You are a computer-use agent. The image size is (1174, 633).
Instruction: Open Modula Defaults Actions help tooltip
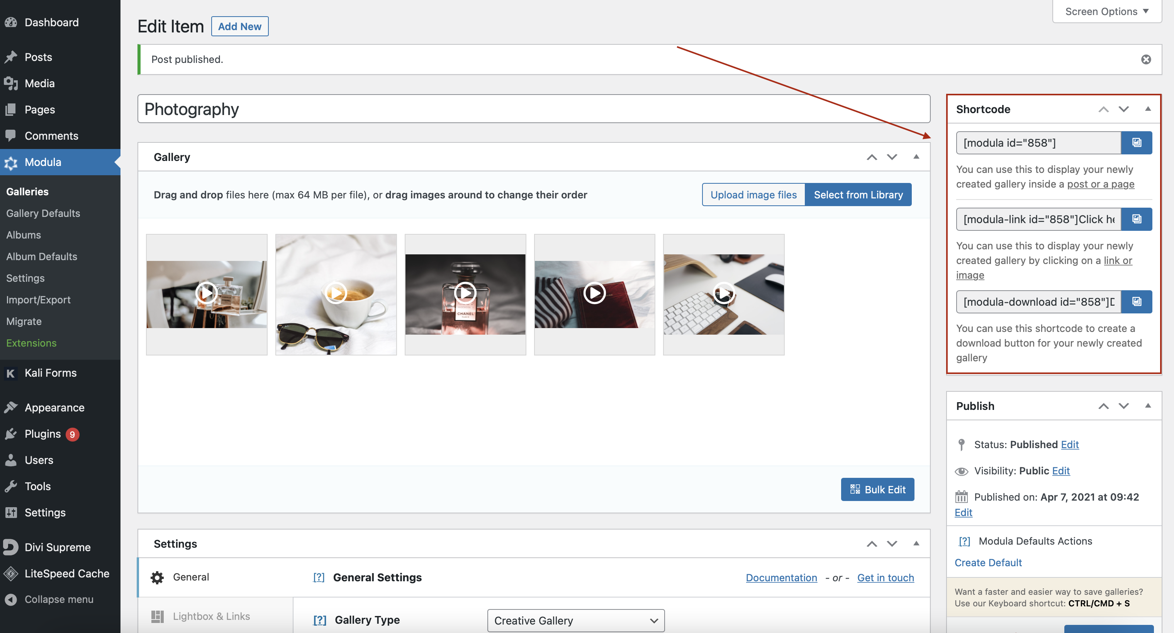pos(964,541)
